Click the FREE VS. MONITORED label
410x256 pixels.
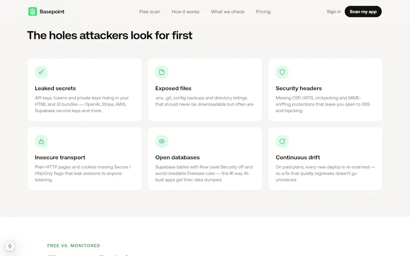point(73,246)
